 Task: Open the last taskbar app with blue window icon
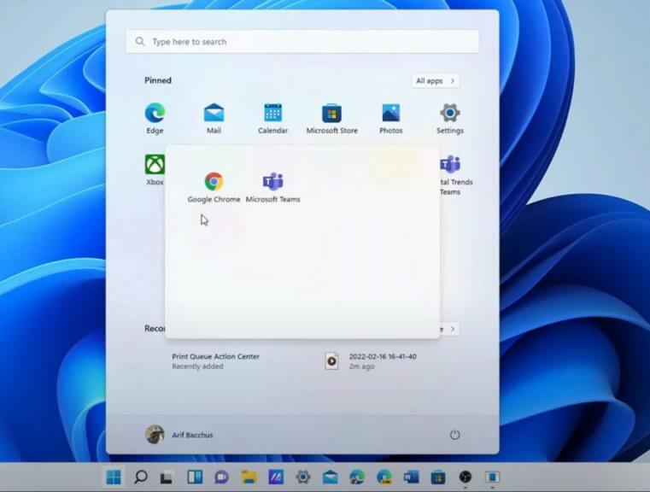[493, 477]
